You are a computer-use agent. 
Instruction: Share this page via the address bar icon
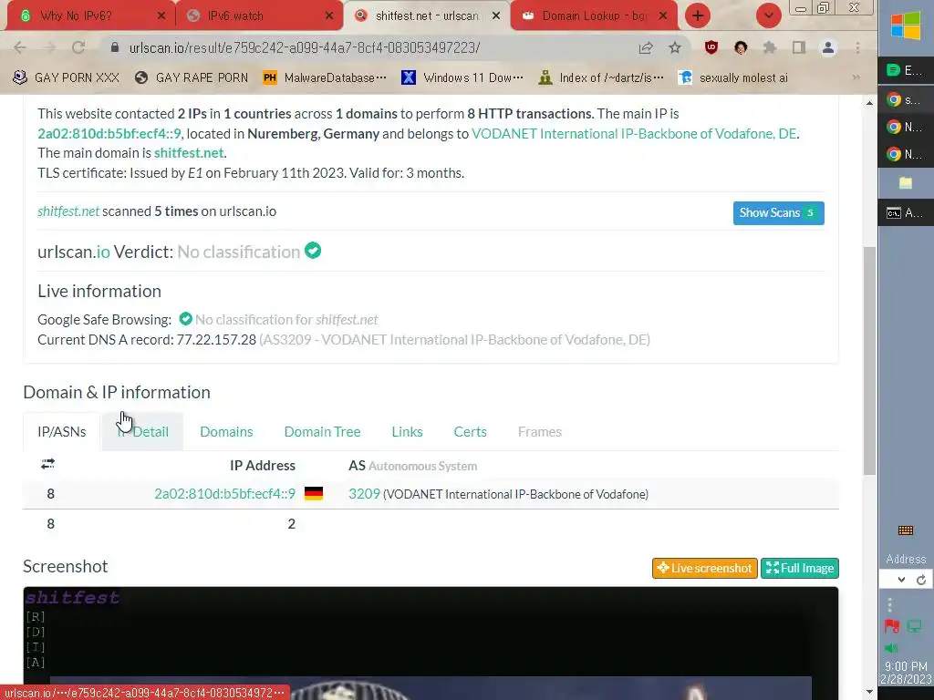(646, 47)
